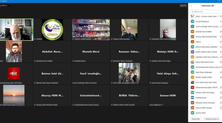Screen dimensions: 222x123
Task: Toggle the microphone icon in Yusuf ismailoğlu row
Action: 221,26
